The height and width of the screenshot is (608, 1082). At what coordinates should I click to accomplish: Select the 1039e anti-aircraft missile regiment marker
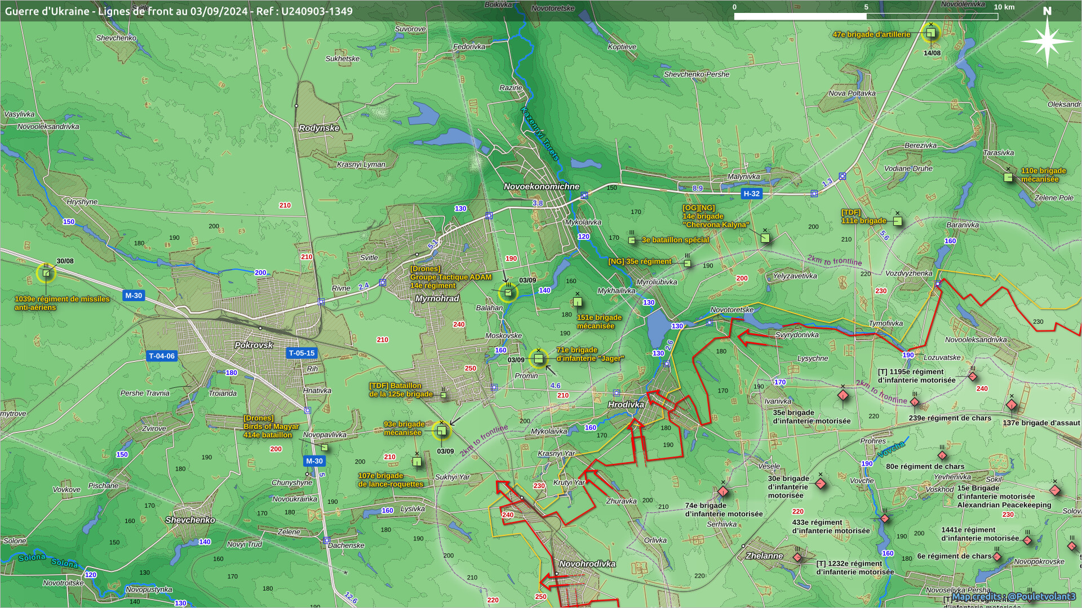click(x=46, y=273)
